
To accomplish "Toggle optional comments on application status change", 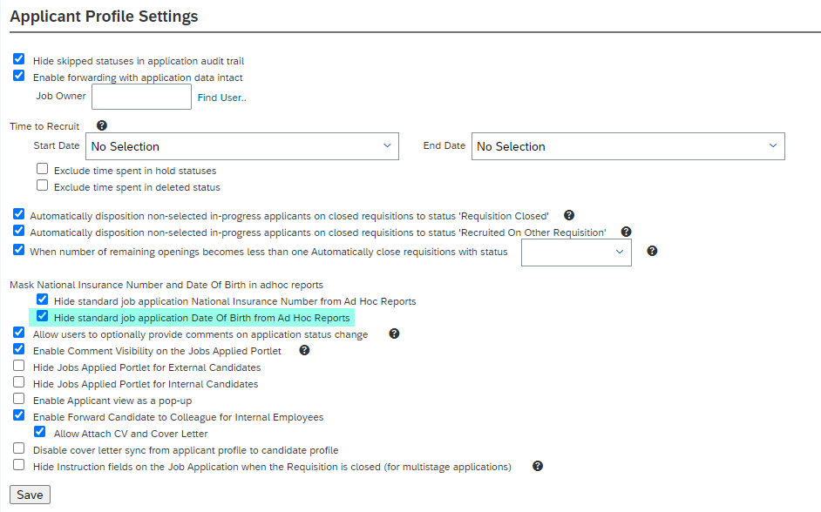I will pos(19,332).
